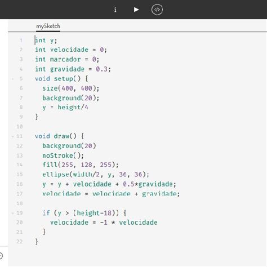The width and height of the screenshot is (267, 267).
Task: Run the sketch with the play button
Action: coord(136,10)
